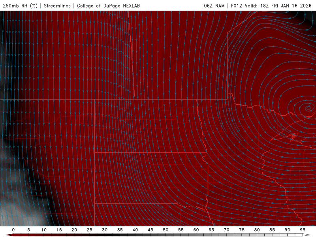This screenshot has width=316, height=237.
Task: Click the colorbar label '95'
Action: 303,230
